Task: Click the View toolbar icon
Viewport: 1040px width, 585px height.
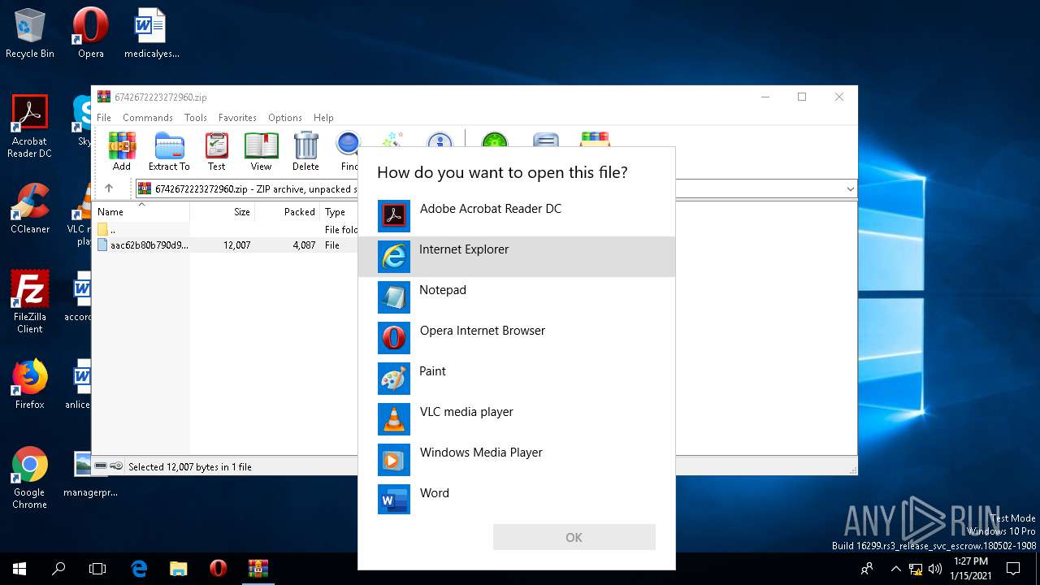Action: (261, 151)
